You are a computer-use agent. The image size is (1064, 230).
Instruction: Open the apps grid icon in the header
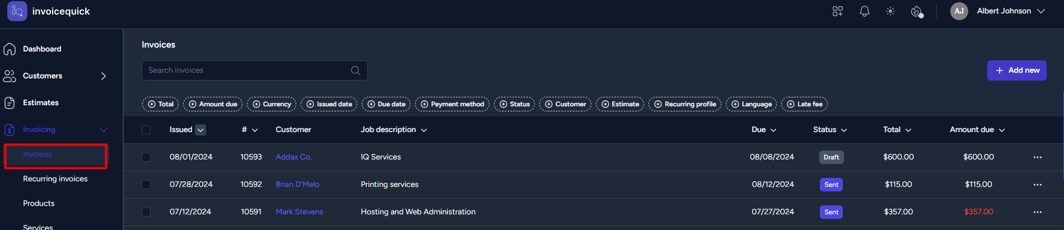(x=838, y=11)
